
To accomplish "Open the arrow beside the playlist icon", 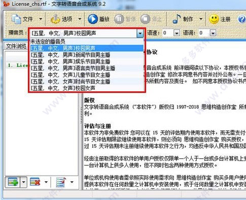I will coord(72,182).
